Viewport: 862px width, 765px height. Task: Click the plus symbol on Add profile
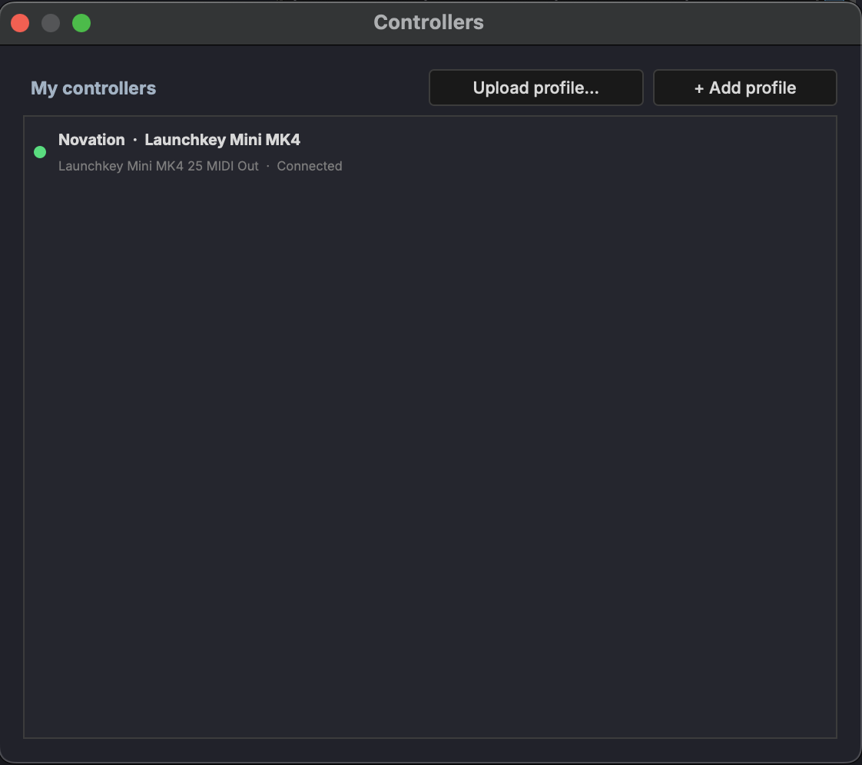click(x=699, y=88)
